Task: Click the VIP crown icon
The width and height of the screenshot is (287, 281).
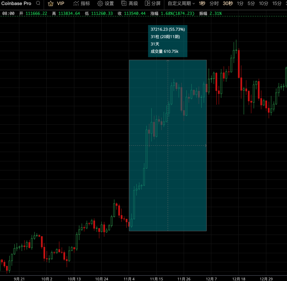Action: pos(50,3)
